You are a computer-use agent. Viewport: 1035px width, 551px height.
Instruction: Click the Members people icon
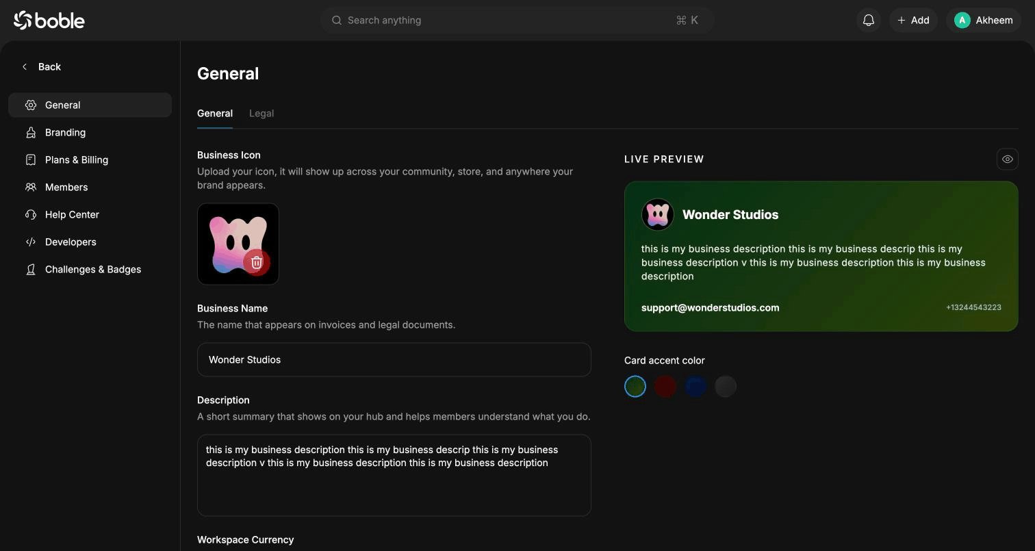pyautogui.click(x=31, y=187)
